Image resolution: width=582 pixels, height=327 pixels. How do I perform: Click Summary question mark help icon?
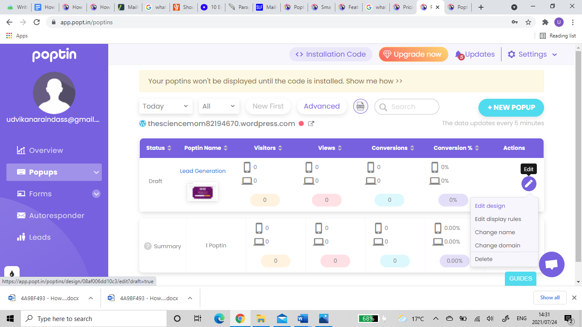[148, 246]
